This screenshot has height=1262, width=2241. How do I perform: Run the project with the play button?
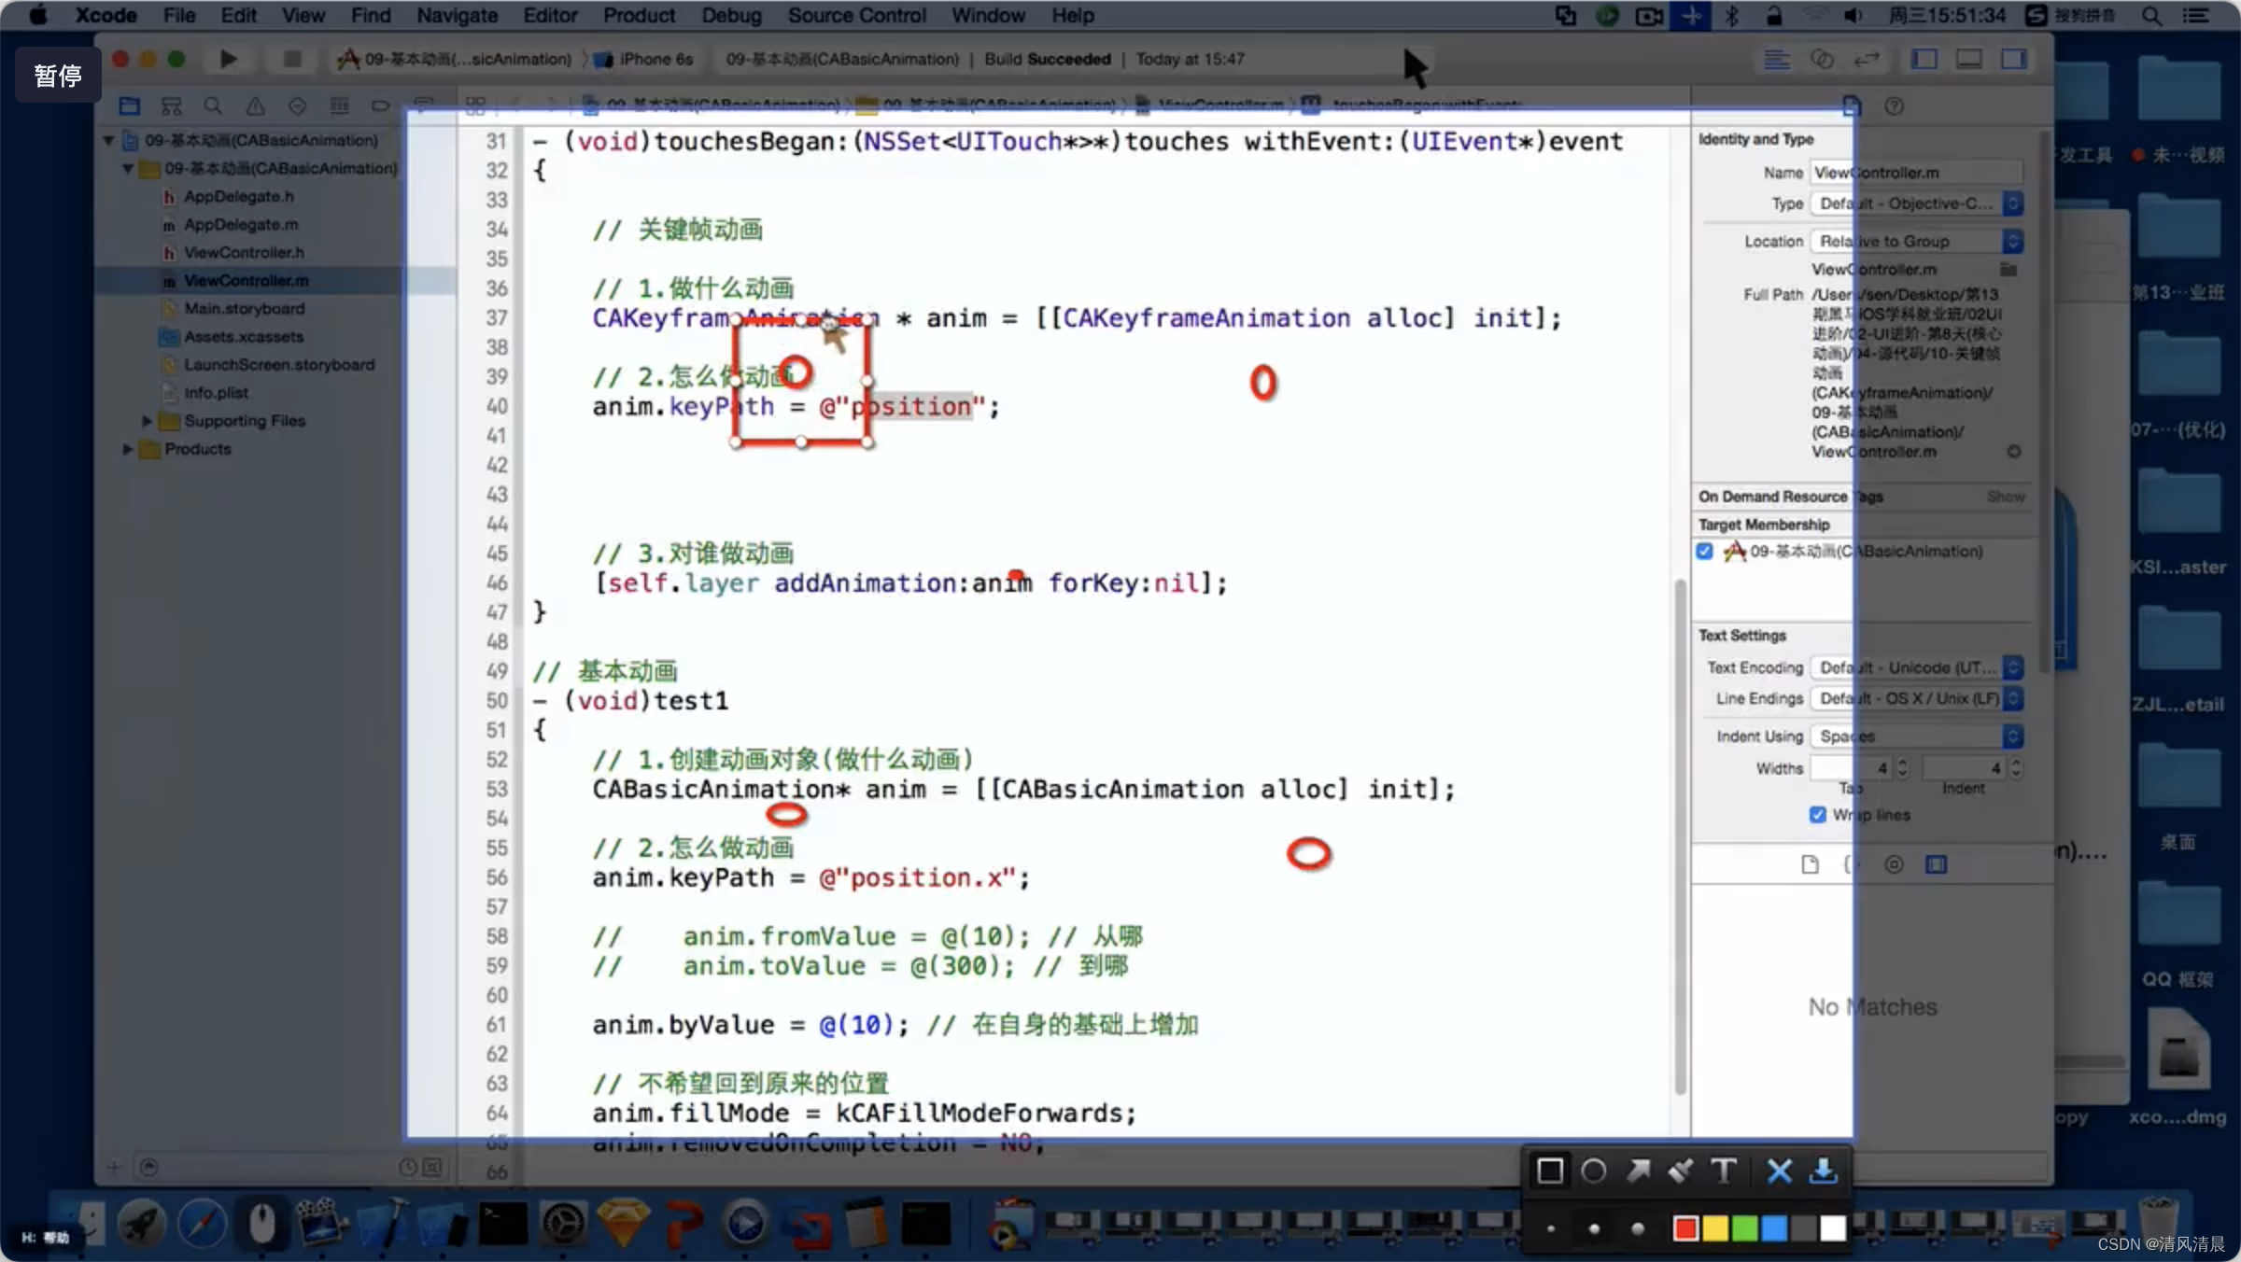(228, 59)
